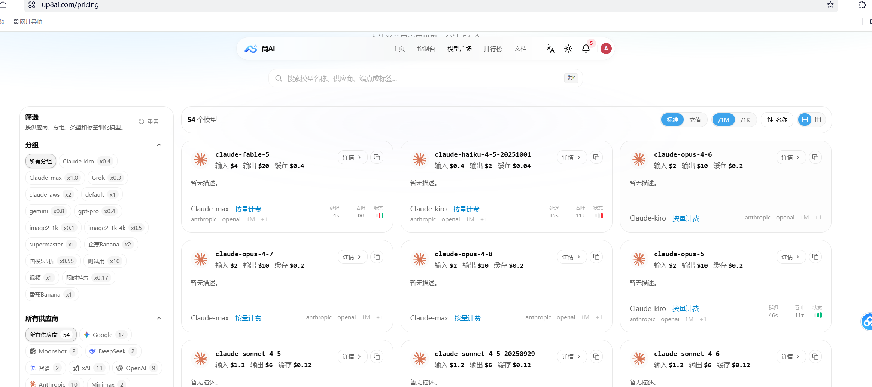Open the user avatar menu
The height and width of the screenshot is (387, 872).
pos(606,49)
